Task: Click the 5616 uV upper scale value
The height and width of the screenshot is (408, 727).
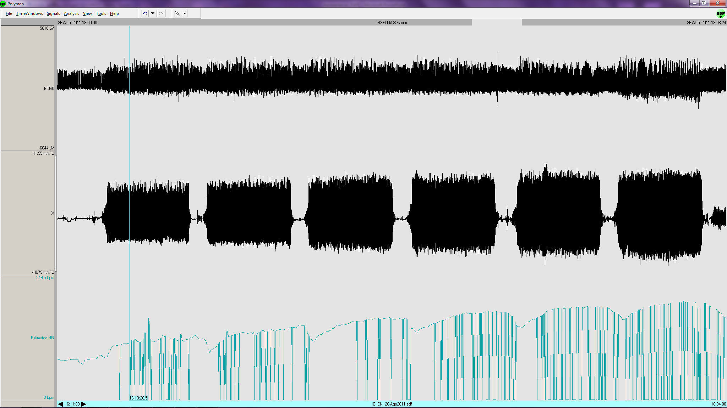Action: [47, 28]
